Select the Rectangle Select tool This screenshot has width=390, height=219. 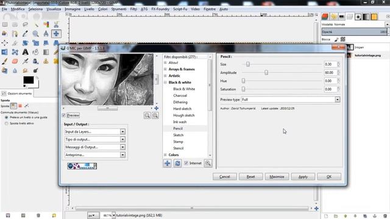[5, 24]
